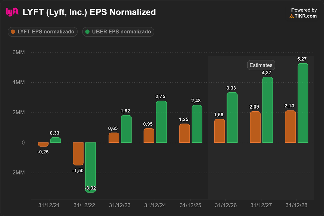Select LYFT bar for 31/12/21 labeled -0,25
324x216 pixels.
43,145
